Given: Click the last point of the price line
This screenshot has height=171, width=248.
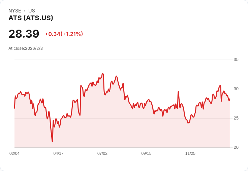Looking at the screenshot, I should (x=230, y=99).
